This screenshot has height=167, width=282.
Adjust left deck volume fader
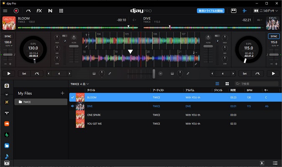click(x=74, y=46)
